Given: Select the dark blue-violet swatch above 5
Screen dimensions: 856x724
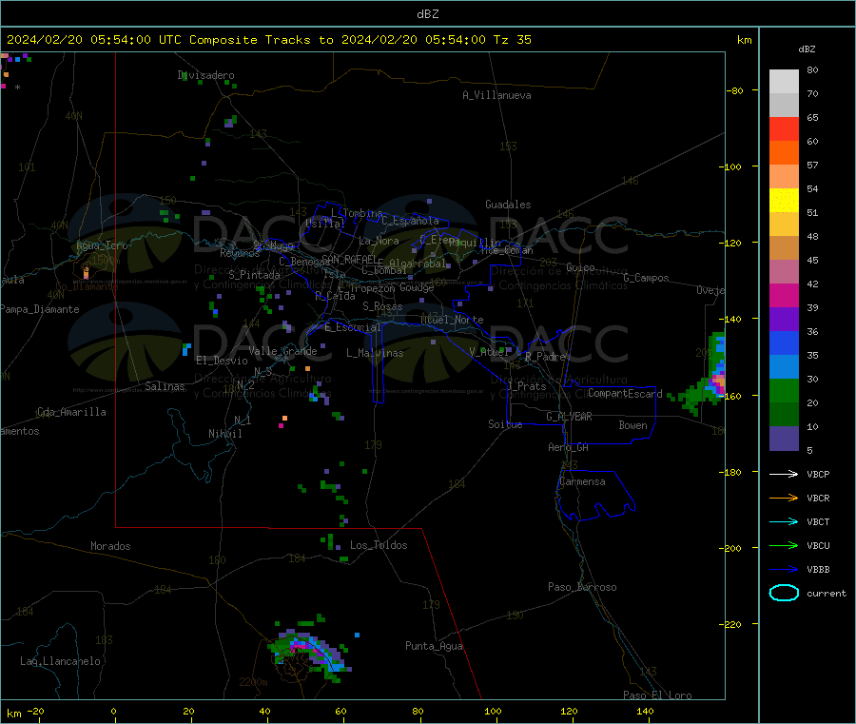Looking at the screenshot, I should pyautogui.click(x=784, y=439).
